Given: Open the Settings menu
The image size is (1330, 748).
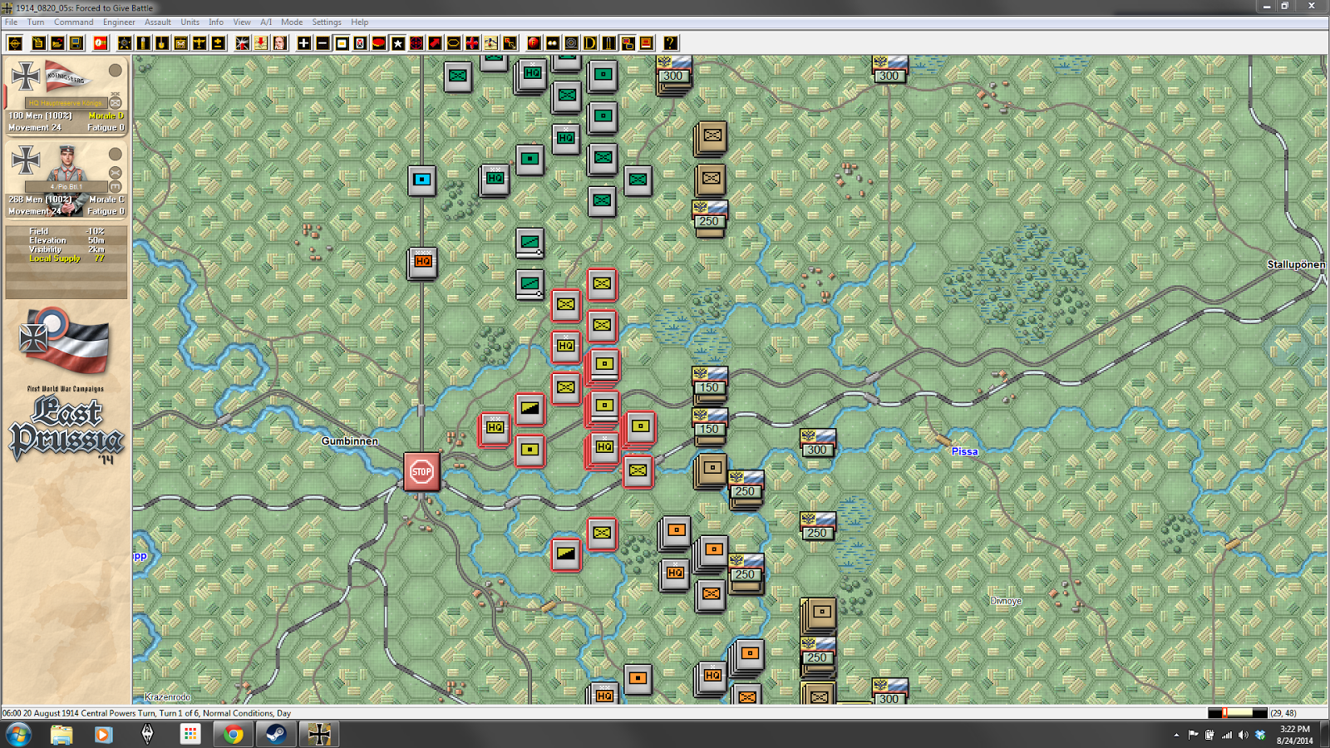Looking at the screenshot, I should coord(327,22).
